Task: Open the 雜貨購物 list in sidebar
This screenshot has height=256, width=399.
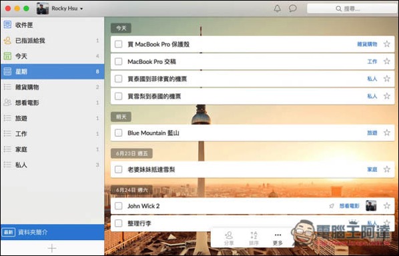Action: tap(52, 87)
